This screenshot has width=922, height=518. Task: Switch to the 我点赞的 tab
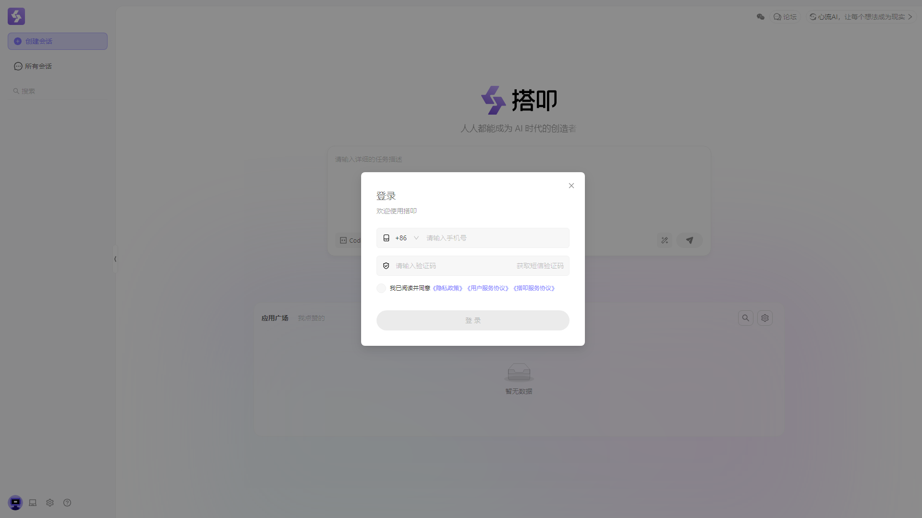311,318
